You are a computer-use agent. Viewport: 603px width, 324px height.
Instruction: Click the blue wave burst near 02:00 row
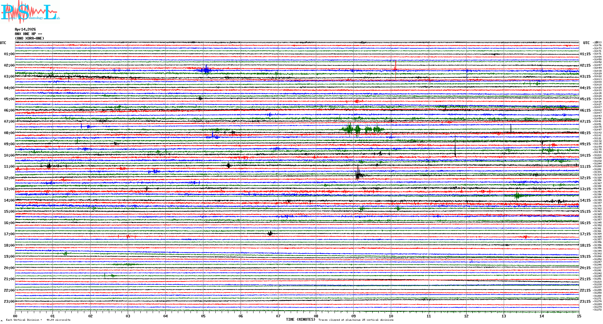click(206, 70)
